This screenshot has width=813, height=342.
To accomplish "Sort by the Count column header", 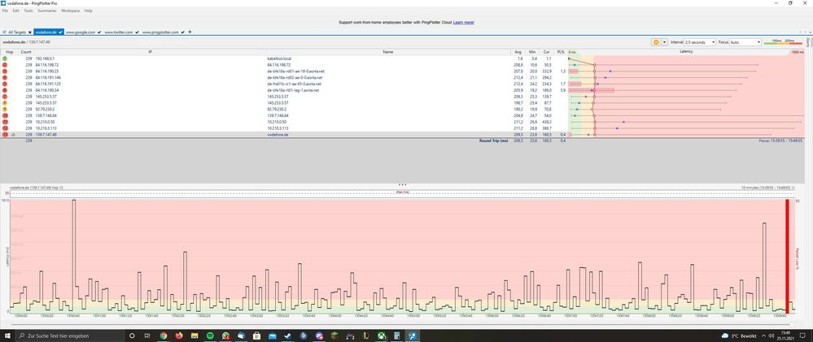I will click(26, 52).
